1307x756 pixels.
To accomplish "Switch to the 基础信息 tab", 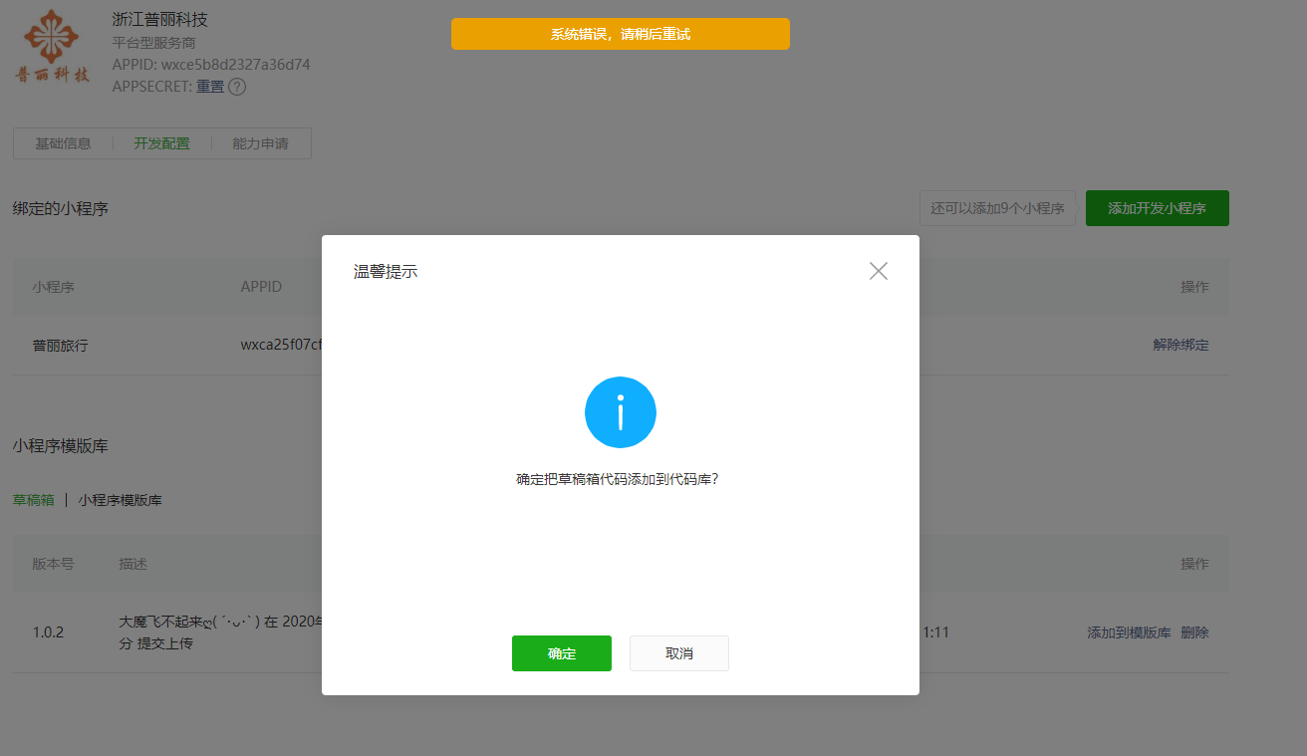I will point(63,142).
